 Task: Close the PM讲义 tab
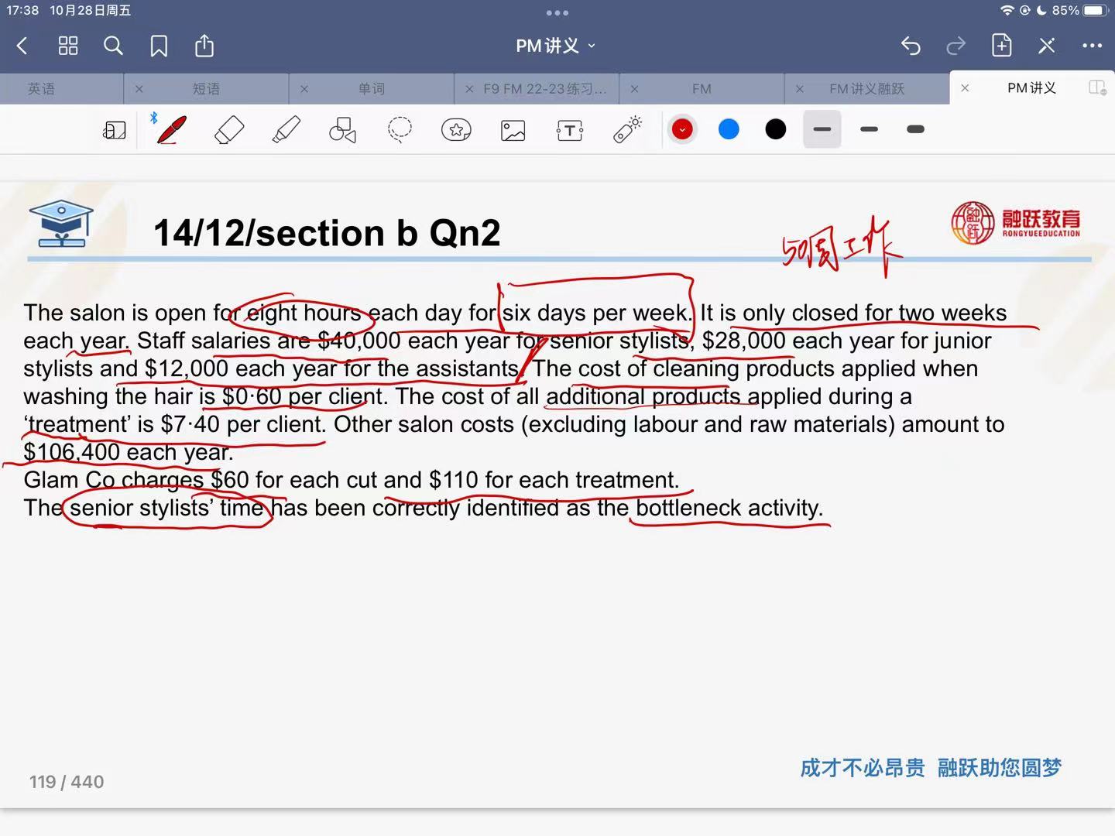(965, 88)
